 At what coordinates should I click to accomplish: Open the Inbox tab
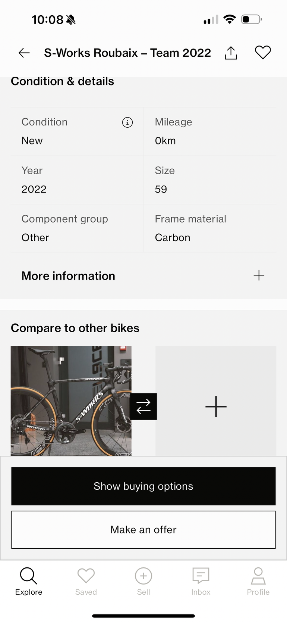(201, 582)
